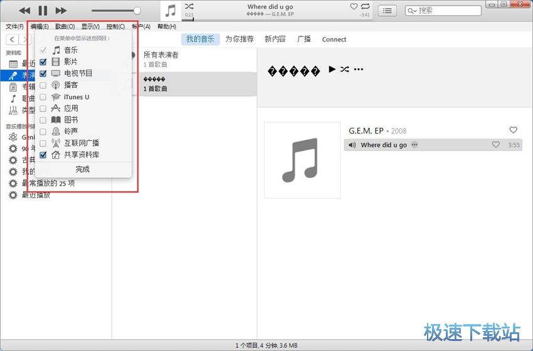This screenshot has height=351, width=533.
Task: Click the 完成 button in the popup
Action: [x=83, y=169]
